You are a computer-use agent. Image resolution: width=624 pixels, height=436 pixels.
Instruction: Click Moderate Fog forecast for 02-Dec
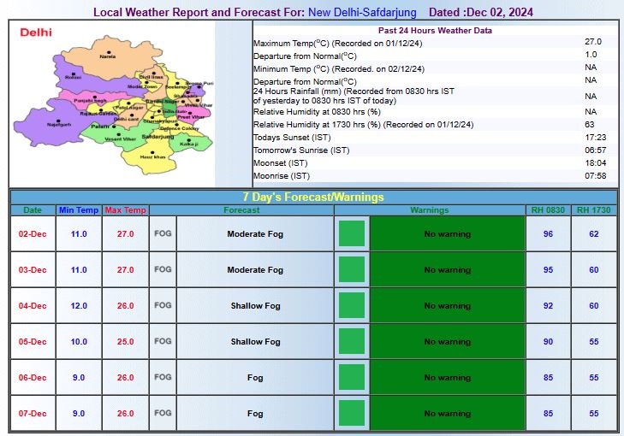tap(255, 233)
